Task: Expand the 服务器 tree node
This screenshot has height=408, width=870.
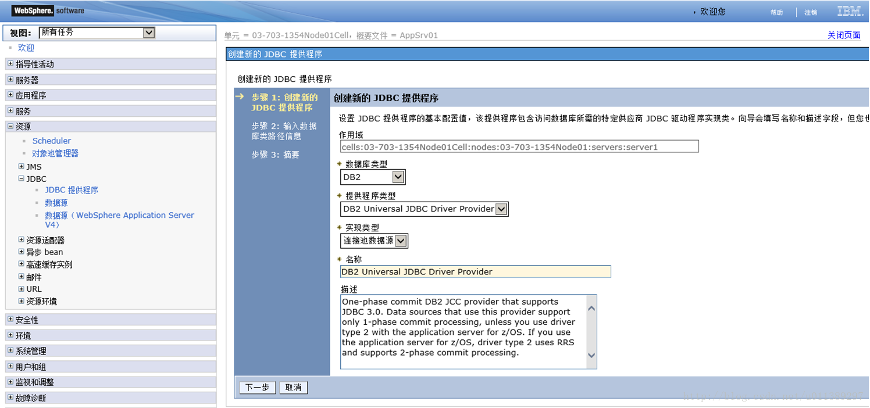Action: click(x=10, y=80)
